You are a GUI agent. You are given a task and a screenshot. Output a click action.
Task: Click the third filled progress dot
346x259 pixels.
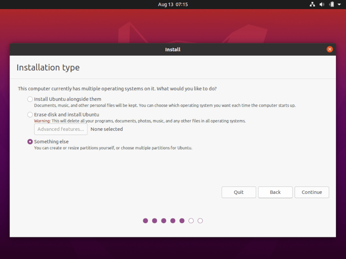coord(163,221)
